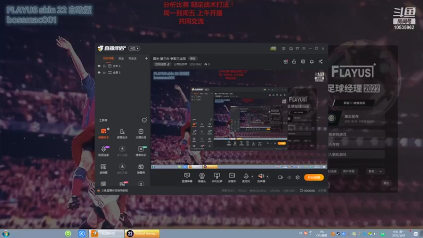Toggle the preview eye icon near settings

point(289,177)
